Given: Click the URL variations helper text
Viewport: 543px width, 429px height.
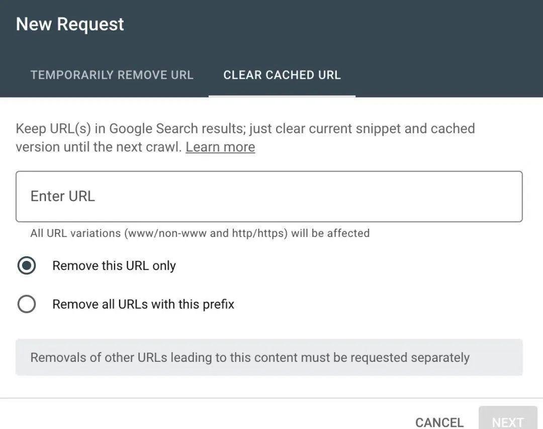Looking at the screenshot, I should pyautogui.click(x=200, y=233).
